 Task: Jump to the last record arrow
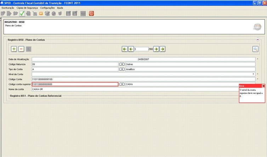pos(163,49)
